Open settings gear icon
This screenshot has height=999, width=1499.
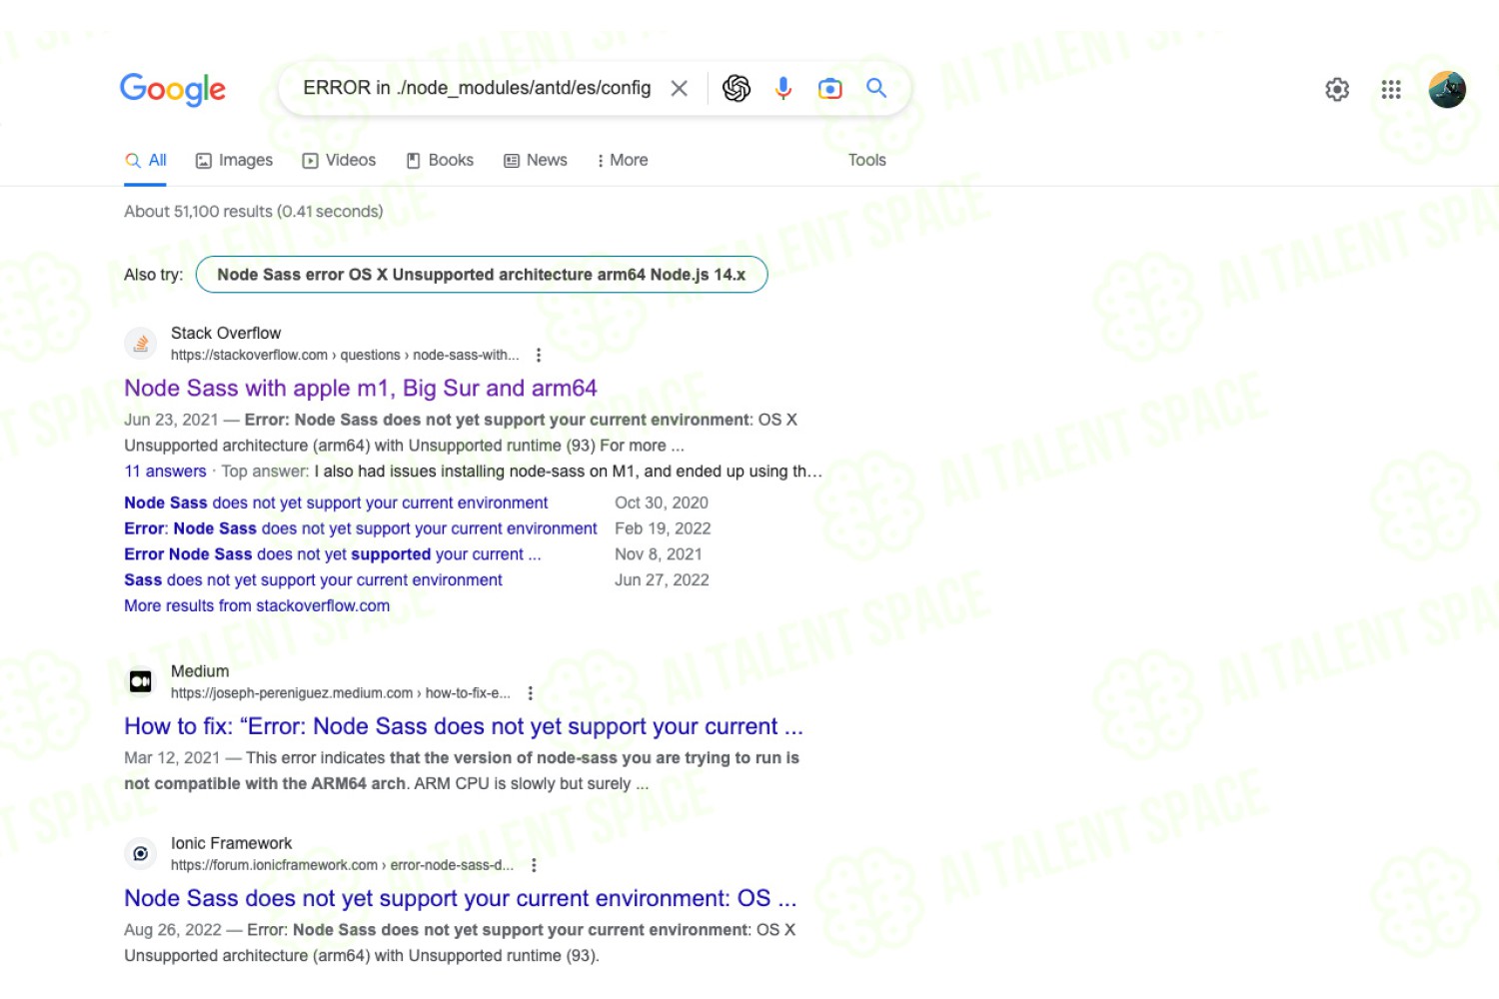coord(1337,90)
